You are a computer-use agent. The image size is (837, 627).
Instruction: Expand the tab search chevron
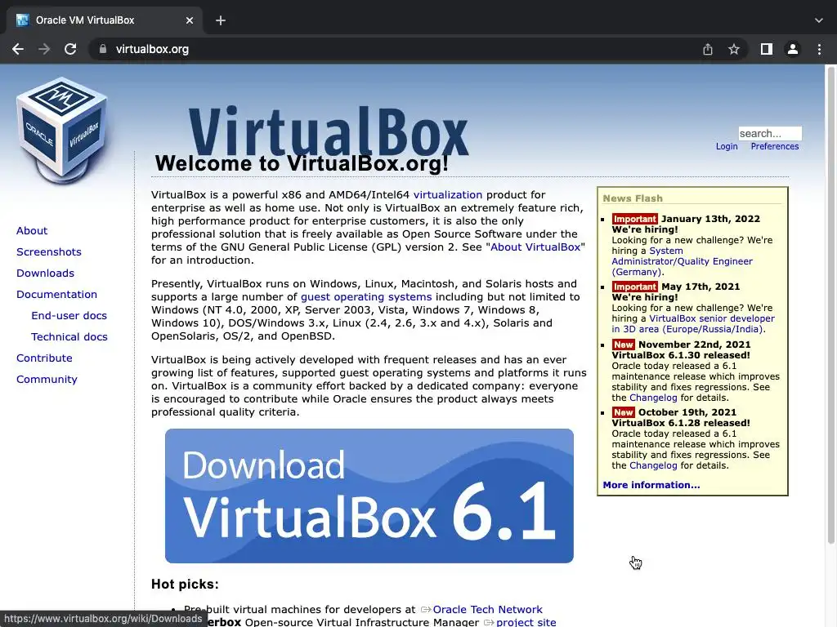[819, 20]
